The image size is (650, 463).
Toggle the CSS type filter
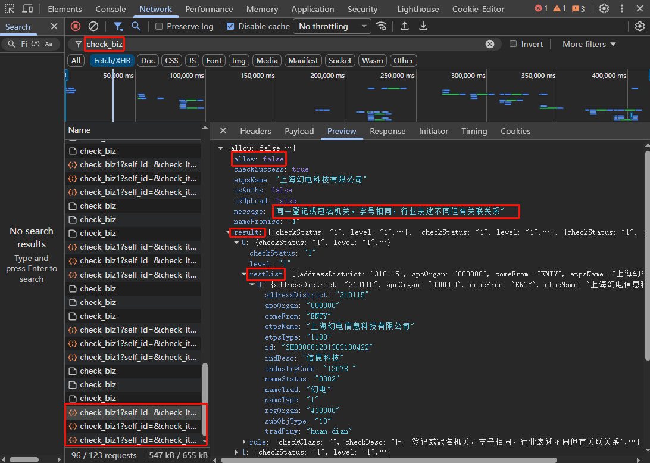coord(171,61)
